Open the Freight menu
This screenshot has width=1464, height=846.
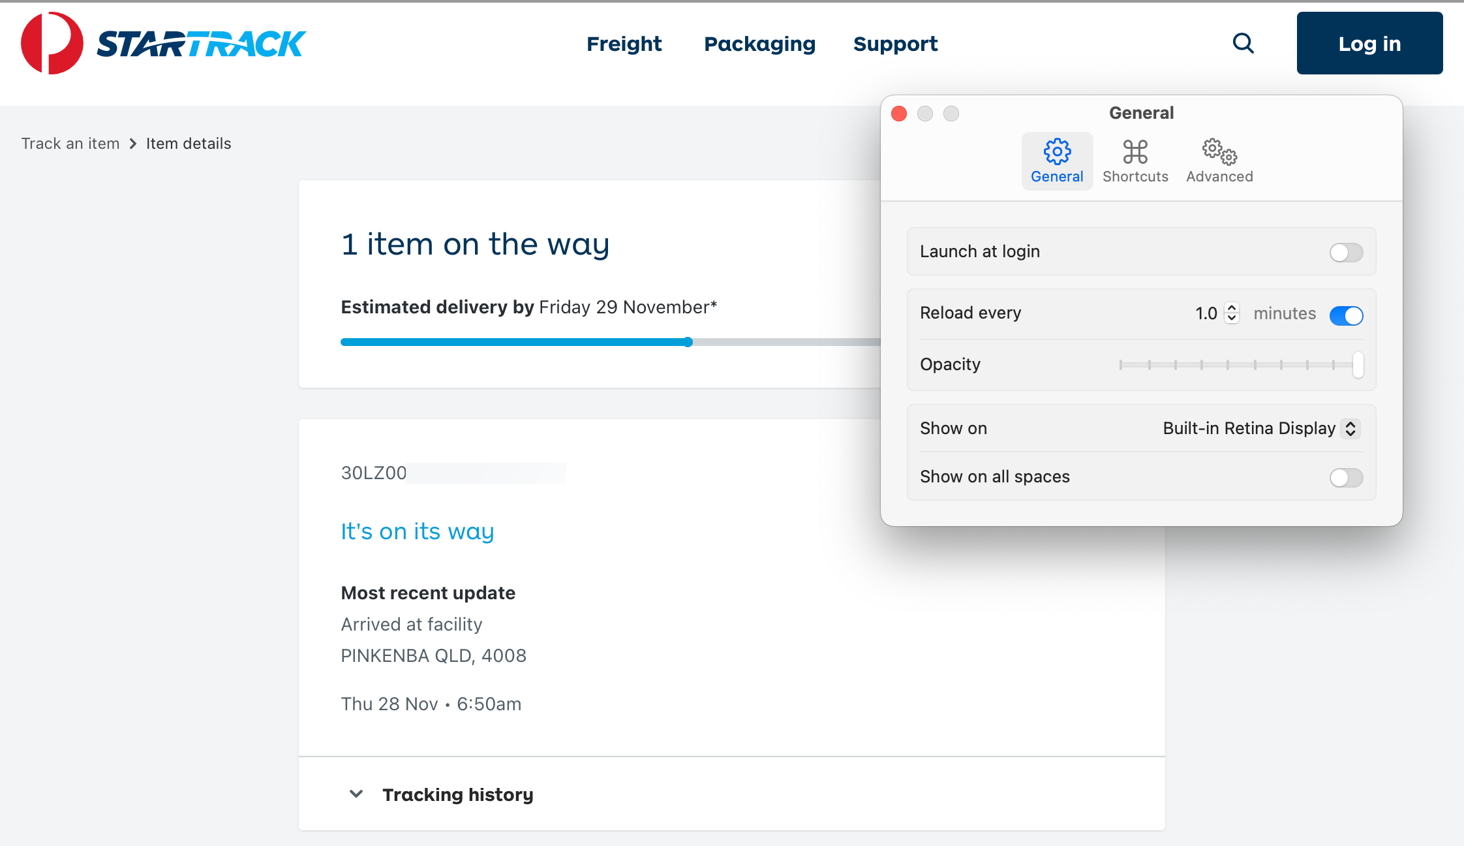pos(624,44)
